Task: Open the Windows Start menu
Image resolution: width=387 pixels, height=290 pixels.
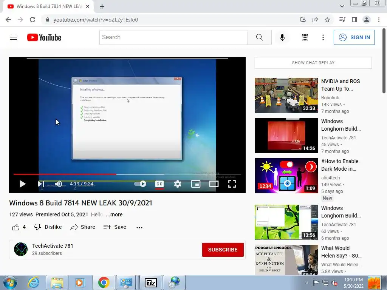Action: [10, 282]
